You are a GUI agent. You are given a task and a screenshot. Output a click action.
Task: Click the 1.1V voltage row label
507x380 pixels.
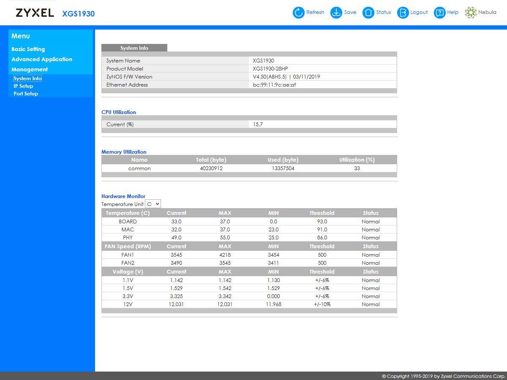128,280
